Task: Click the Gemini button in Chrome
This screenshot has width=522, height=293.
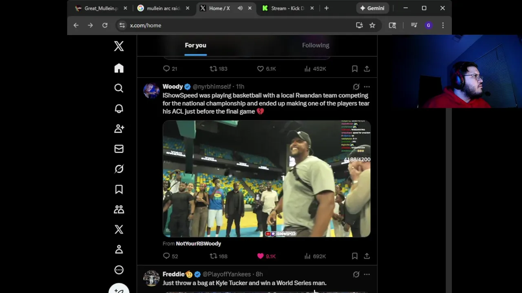Action: tap(372, 8)
